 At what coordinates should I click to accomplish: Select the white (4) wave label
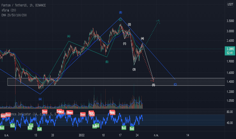pyautogui.click(x=142, y=38)
